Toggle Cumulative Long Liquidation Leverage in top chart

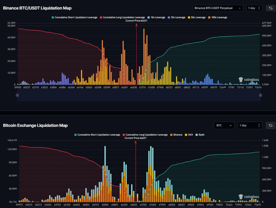click(122, 17)
